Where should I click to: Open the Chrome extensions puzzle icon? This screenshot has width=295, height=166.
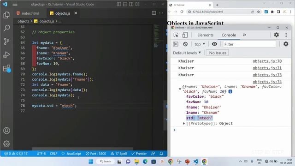pos(272,12)
